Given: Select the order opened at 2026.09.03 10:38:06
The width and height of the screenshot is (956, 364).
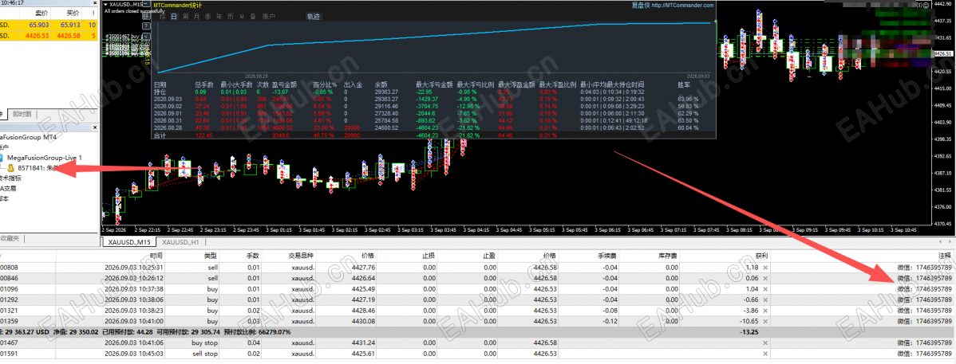Looking at the screenshot, I should [x=478, y=299].
